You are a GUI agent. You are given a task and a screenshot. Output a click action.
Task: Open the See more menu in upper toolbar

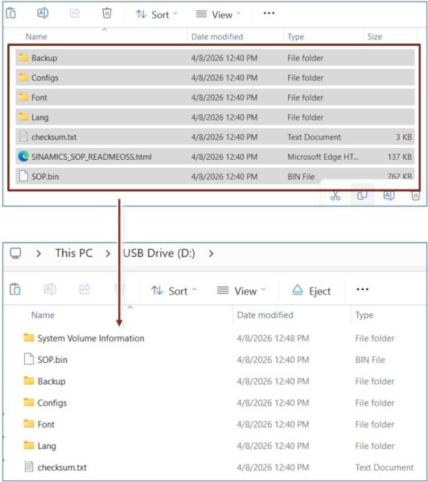(x=269, y=13)
